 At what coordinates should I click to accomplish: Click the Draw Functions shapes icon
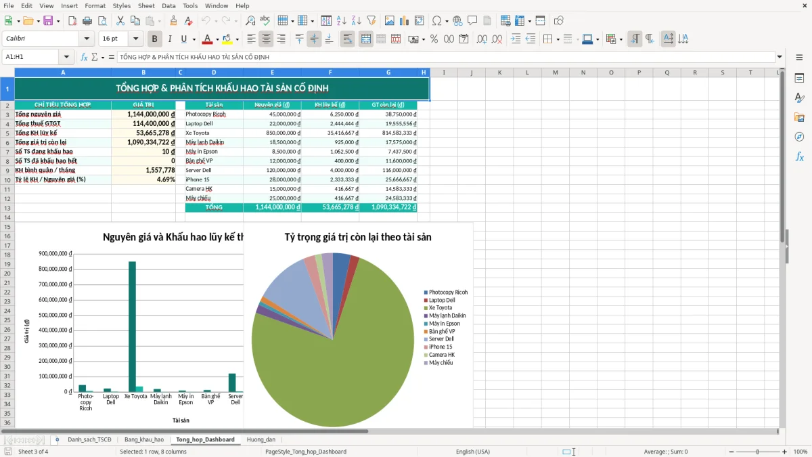coord(559,21)
